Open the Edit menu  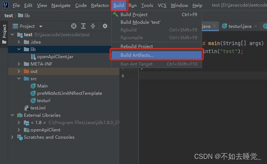point(28,5)
